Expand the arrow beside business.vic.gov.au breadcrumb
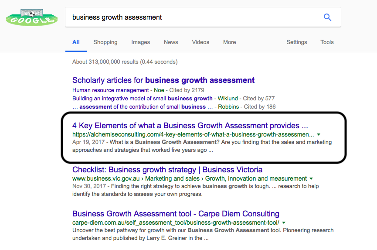The image size is (377, 250). [x=311, y=178]
